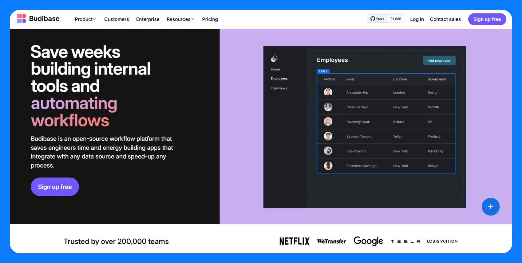522x263 pixels.
Task: Click Emmanuel Ikwuegbu's profile avatar
Action: 328,165
